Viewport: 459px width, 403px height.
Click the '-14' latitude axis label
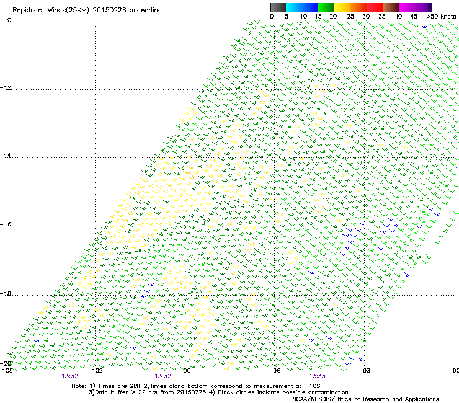[x=6, y=156]
